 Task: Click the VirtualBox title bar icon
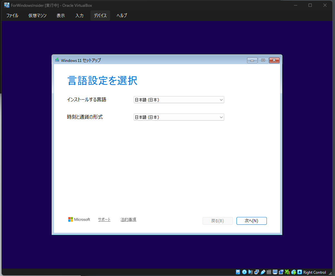click(x=7, y=5)
